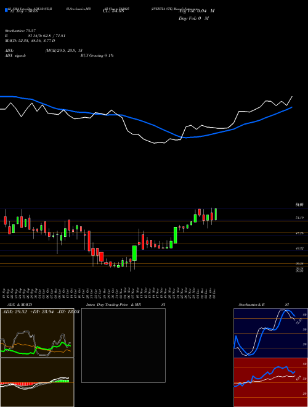Click the ADX indicator chart panel
The height and width of the screenshot is (407, 308).
tap(37, 333)
